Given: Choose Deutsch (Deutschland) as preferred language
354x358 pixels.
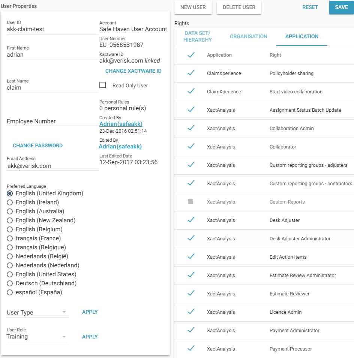Looking at the screenshot, I should tap(10, 283).
